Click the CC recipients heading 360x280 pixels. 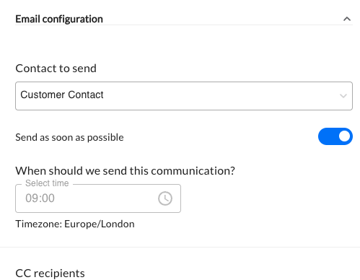click(x=50, y=274)
